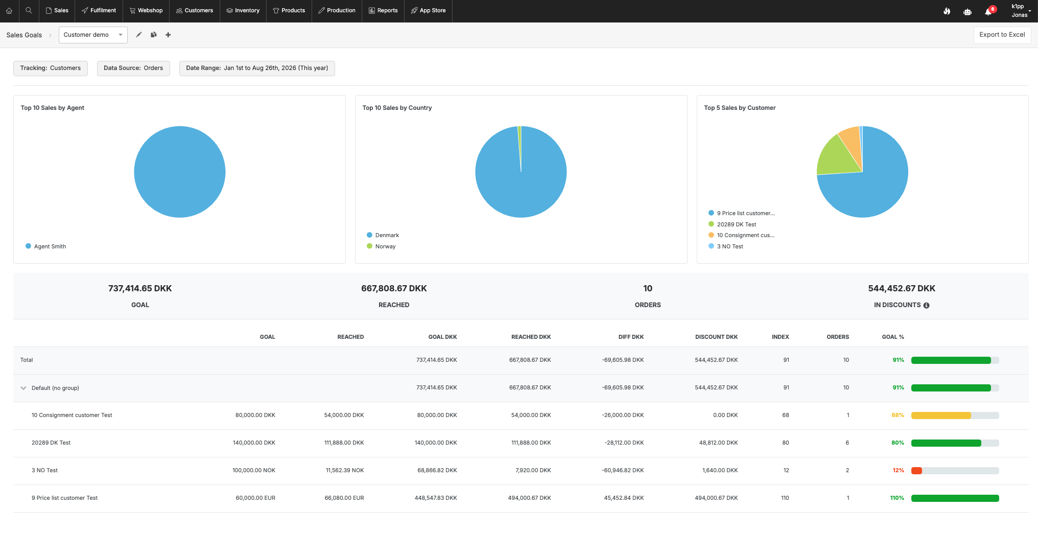1038x554 pixels.
Task: Click the Export to Excel button
Action: coord(1002,35)
